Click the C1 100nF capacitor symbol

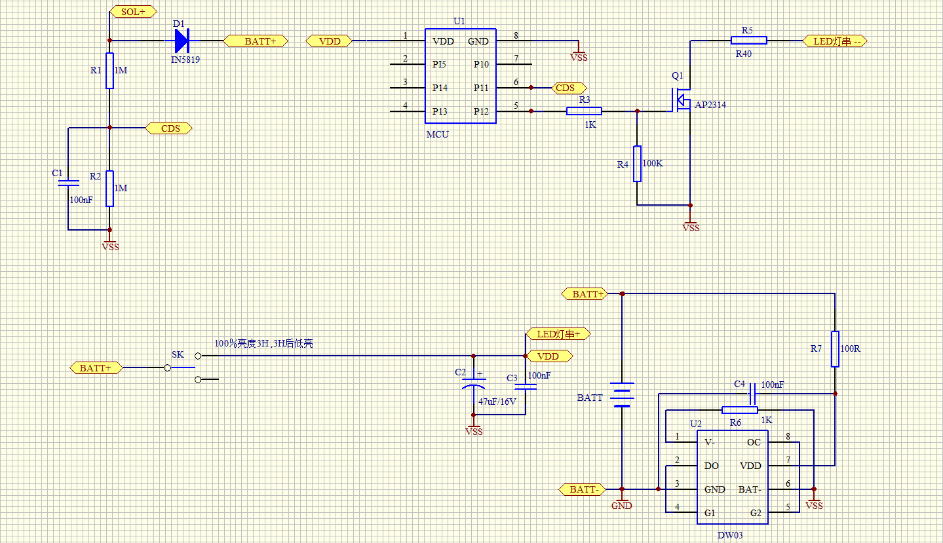pos(68,183)
